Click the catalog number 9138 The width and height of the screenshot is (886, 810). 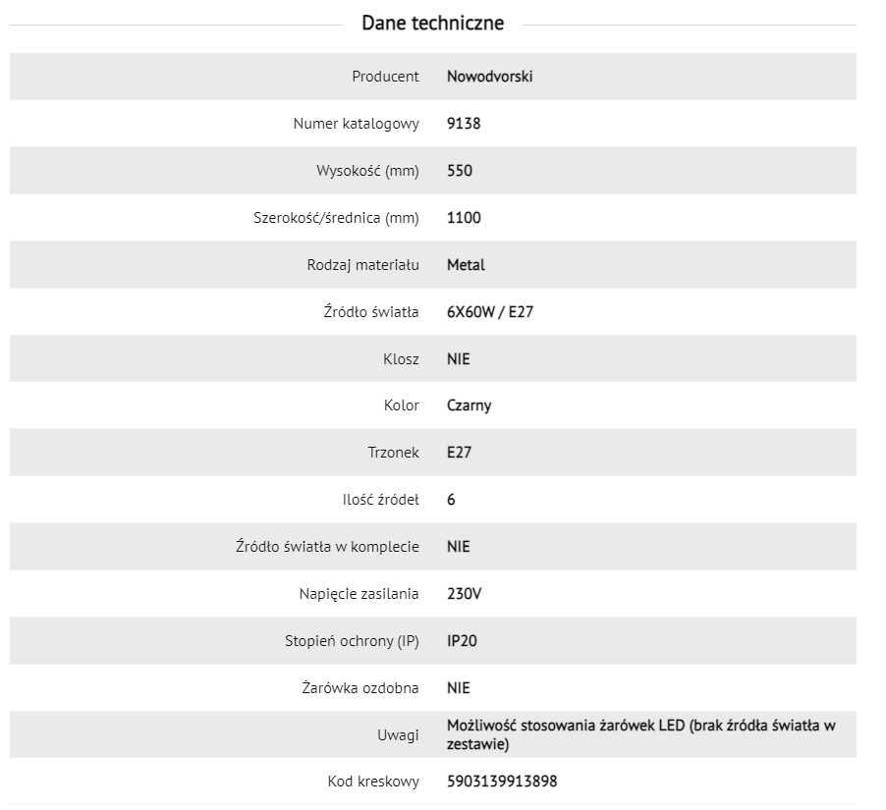coord(464,123)
